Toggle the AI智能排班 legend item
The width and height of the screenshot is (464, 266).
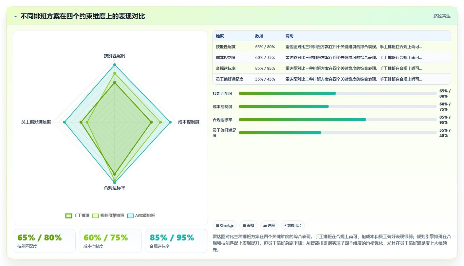coord(141,216)
